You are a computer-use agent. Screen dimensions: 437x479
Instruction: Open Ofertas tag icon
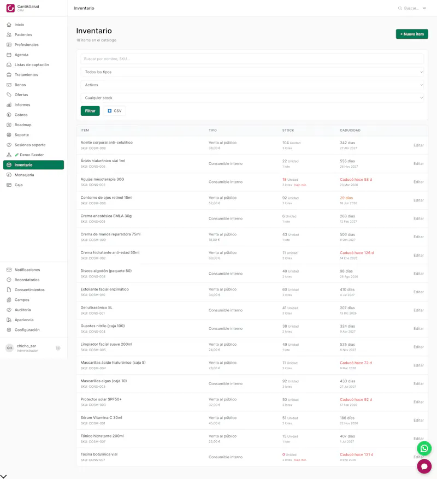click(9, 94)
